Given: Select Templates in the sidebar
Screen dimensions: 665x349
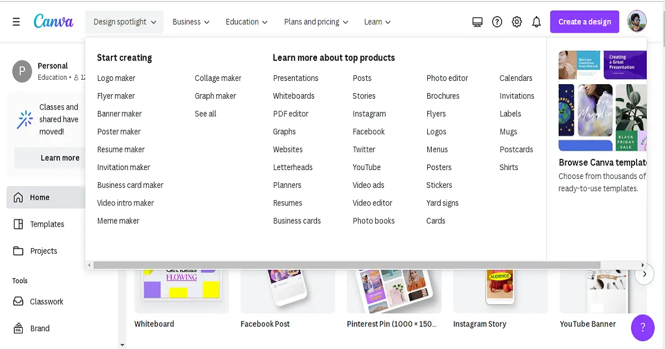Looking at the screenshot, I should pyautogui.click(x=46, y=224).
